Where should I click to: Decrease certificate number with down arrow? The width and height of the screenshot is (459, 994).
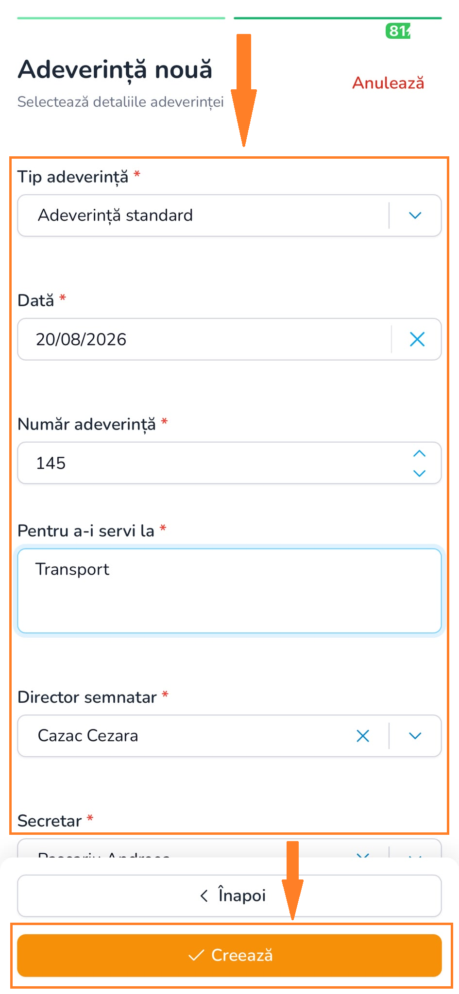click(419, 473)
